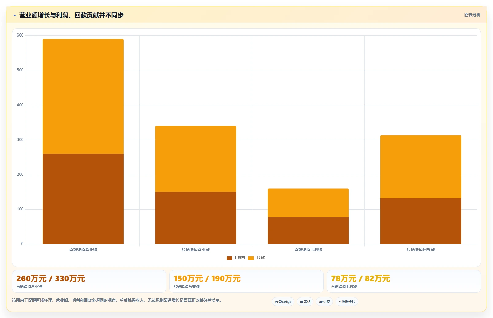Click the 上线前 segment of 经销渠道回款额 bar
The image size is (493, 318).
tap(421, 221)
